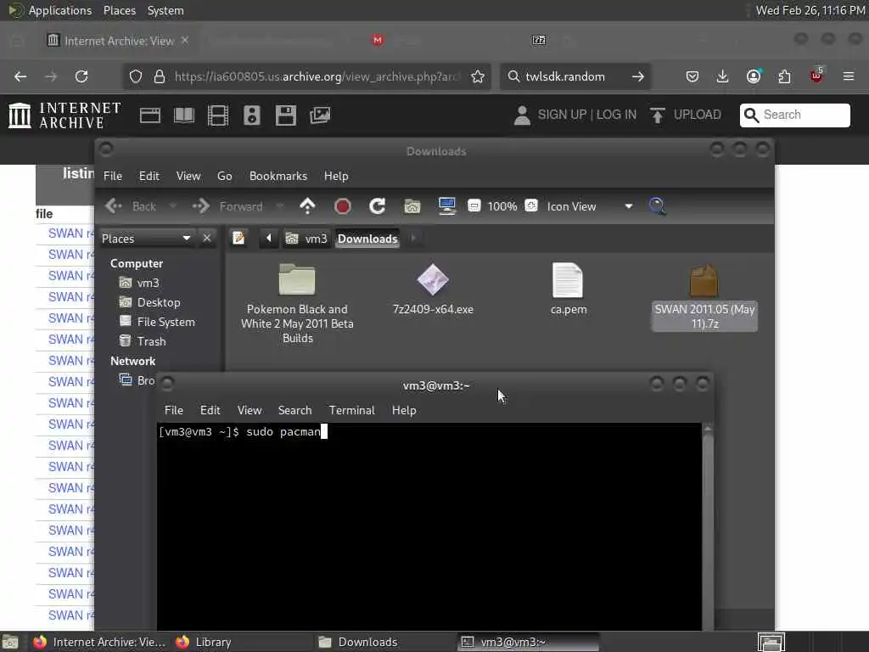Go to Home folder icon in file manager

412,206
